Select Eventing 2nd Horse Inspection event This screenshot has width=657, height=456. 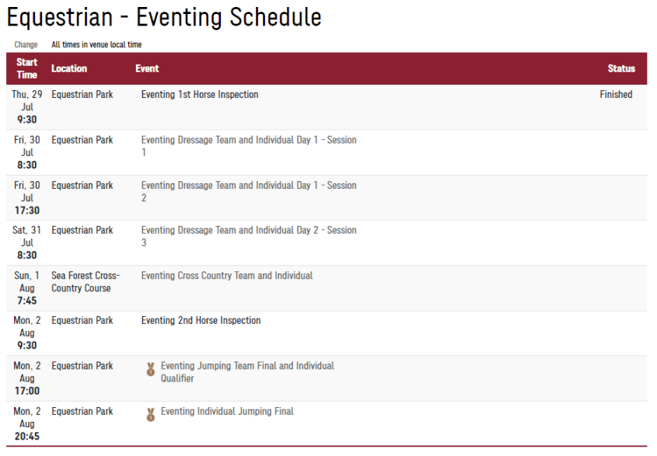(x=201, y=321)
